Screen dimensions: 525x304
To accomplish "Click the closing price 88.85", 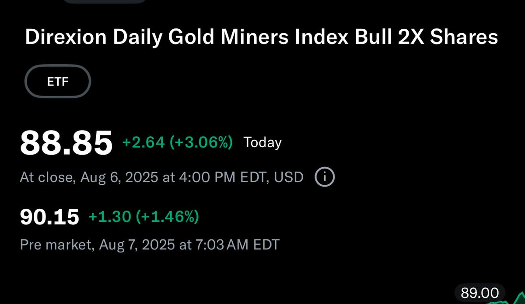I will click(x=66, y=142).
